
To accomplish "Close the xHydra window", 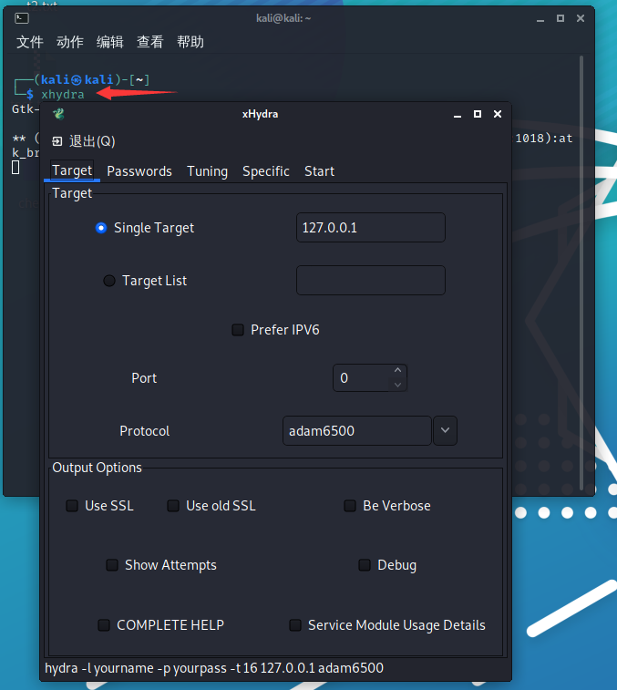I will pos(498,114).
